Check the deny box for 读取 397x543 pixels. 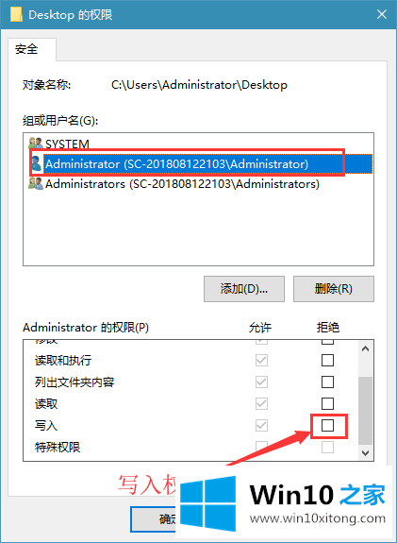(x=327, y=404)
